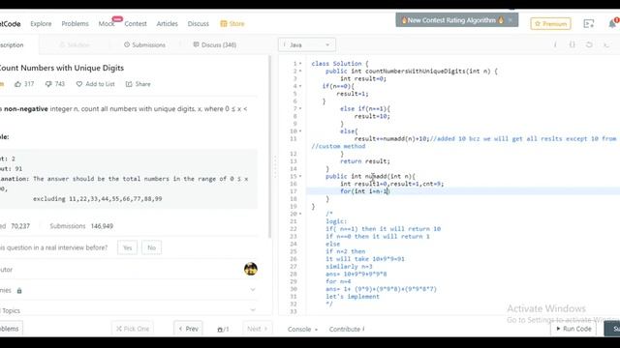Collapse code fold arrow at line 7
This screenshot has height=348, width=620.
point(300,108)
